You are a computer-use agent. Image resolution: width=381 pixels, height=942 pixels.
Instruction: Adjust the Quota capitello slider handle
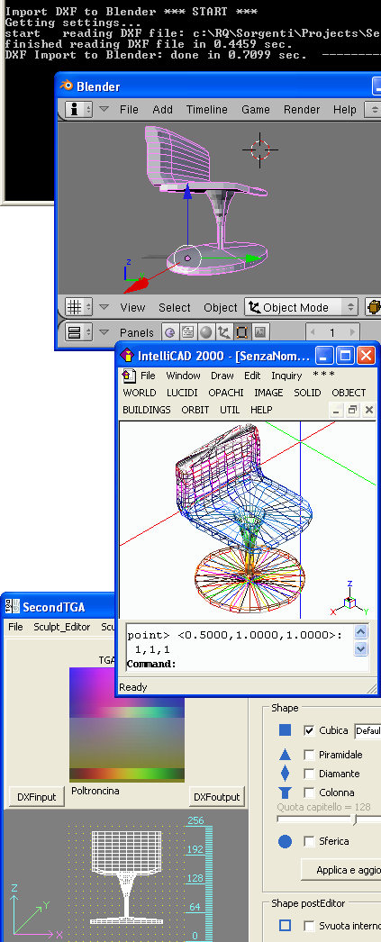(355, 820)
